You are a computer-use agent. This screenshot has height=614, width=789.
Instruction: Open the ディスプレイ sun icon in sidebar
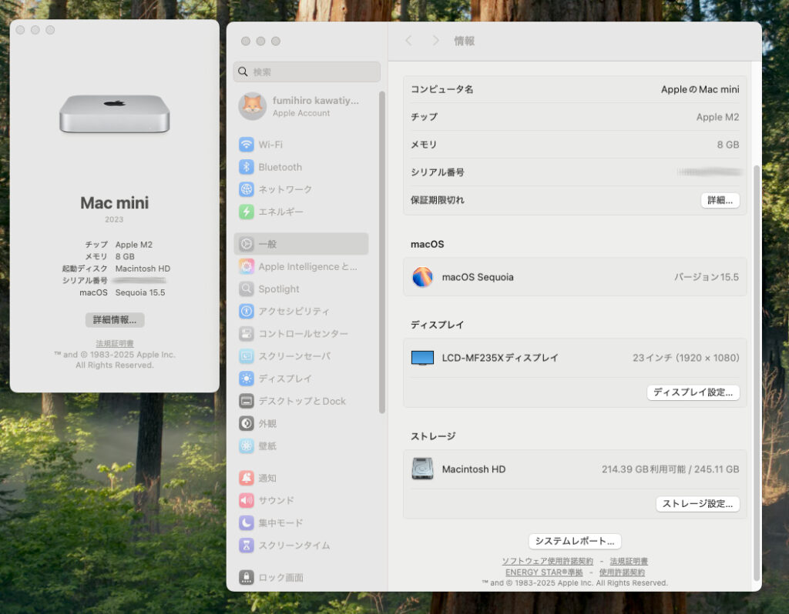246,379
